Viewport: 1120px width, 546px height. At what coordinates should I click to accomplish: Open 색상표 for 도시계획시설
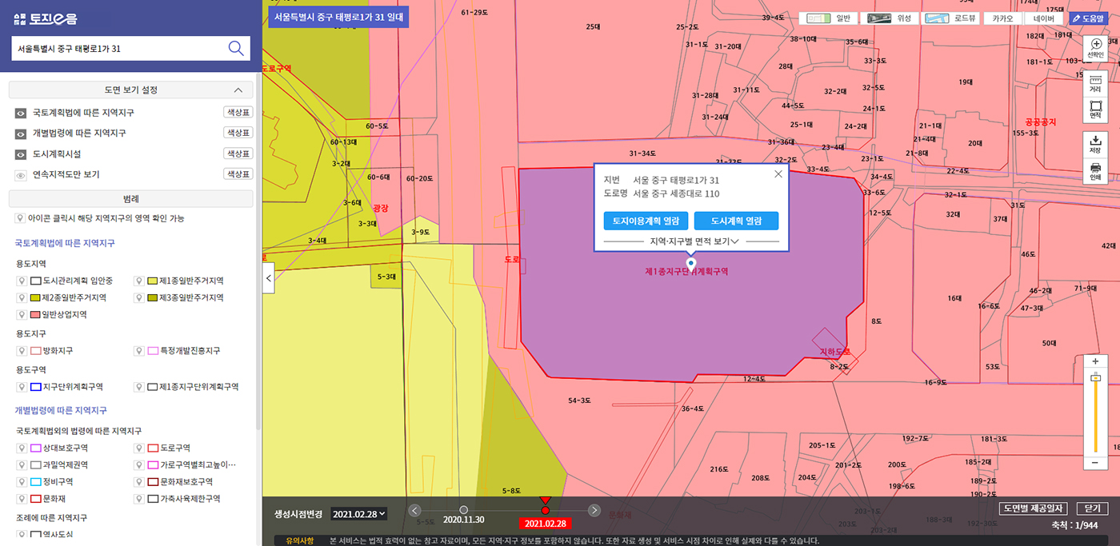pyautogui.click(x=238, y=153)
